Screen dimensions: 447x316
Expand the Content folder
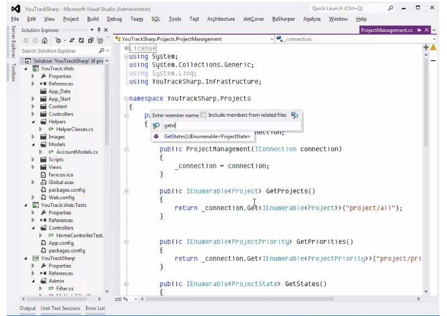[x=33, y=106]
